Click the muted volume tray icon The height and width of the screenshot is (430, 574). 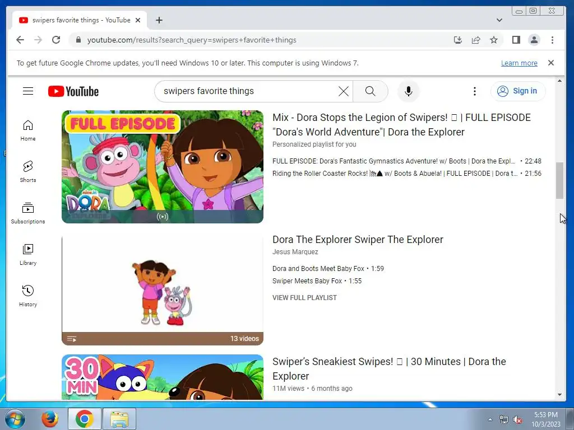(517, 420)
